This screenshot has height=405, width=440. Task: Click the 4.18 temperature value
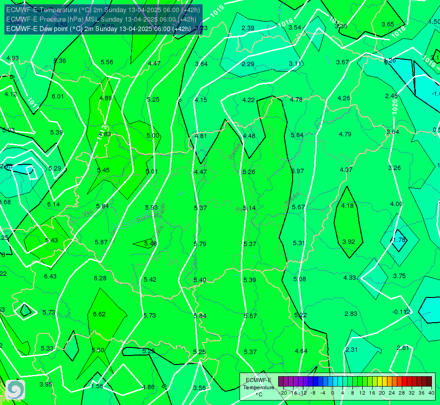tap(347, 206)
